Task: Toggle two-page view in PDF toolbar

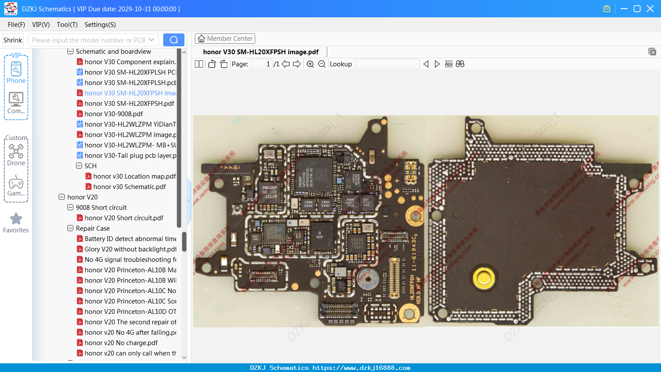Action: click(199, 64)
